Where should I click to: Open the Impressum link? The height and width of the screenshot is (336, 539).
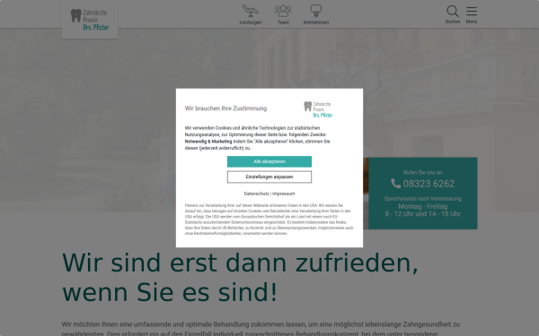point(283,194)
